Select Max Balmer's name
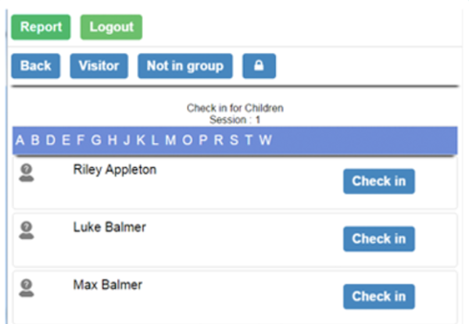The image size is (469, 324). coord(106,285)
